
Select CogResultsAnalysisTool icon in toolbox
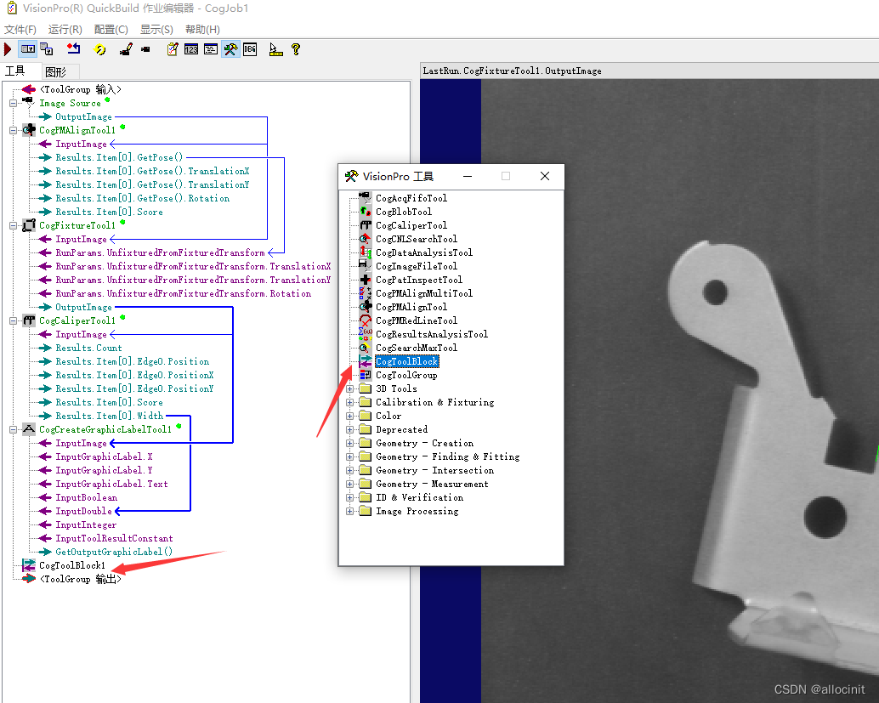pos(365,334)
